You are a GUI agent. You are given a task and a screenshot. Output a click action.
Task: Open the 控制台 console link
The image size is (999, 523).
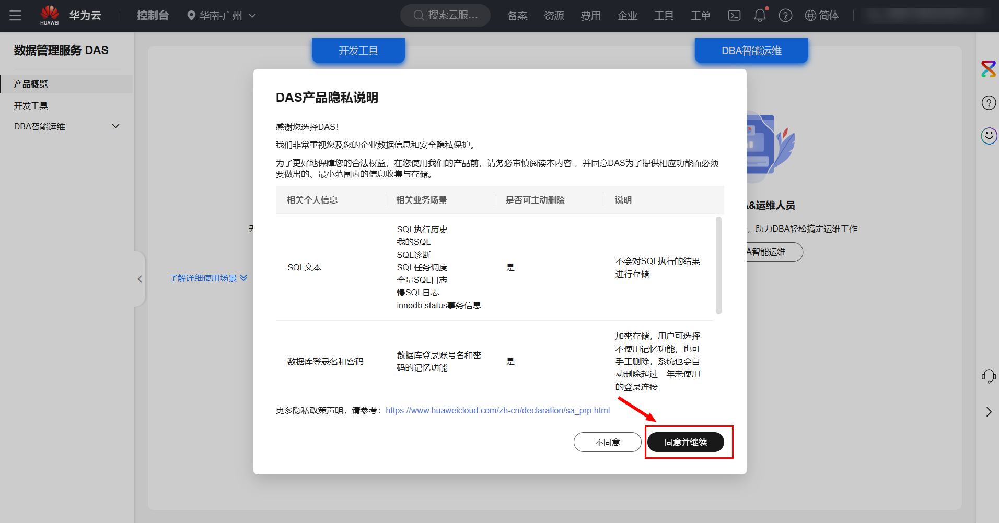(153, 16)
